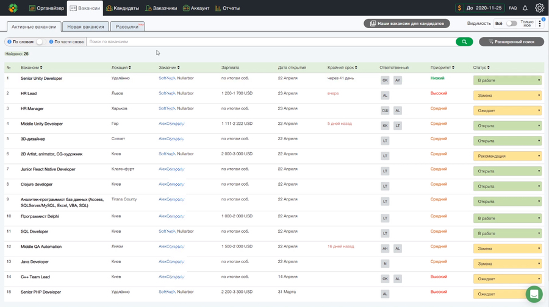Open status dropdown for HR Lead

click(508, 96)
